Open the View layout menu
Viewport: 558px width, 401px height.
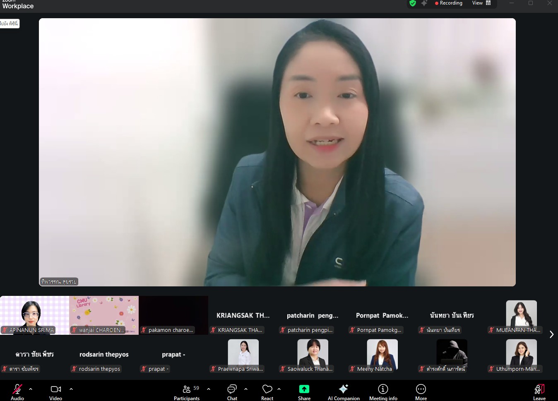click(481, 3)
